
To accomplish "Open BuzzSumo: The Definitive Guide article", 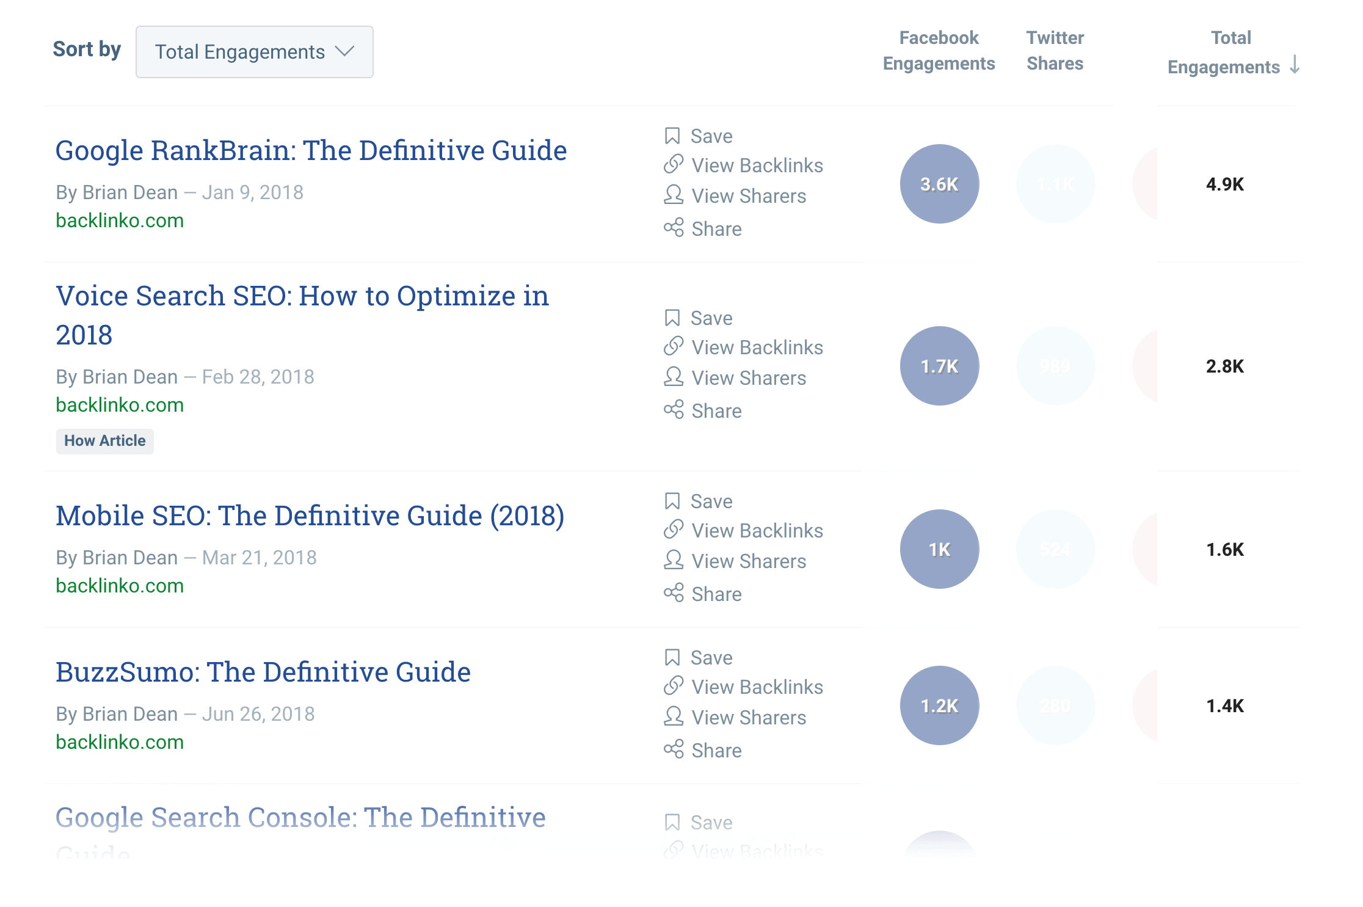I will tap(263, 672).
